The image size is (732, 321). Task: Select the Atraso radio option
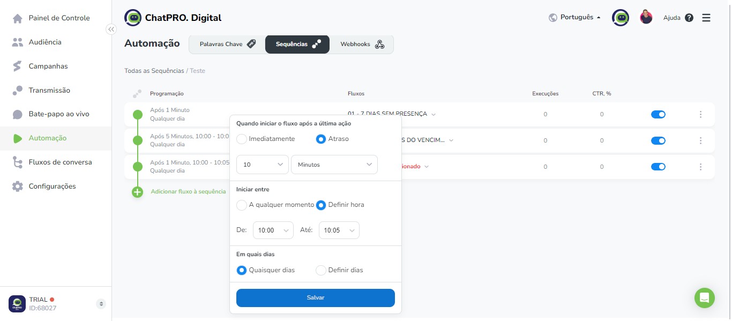(x=321, y=139)
